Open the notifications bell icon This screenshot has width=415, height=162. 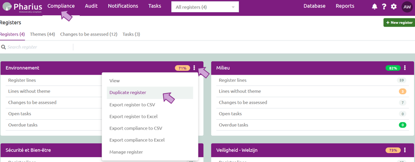click(374, 7)
